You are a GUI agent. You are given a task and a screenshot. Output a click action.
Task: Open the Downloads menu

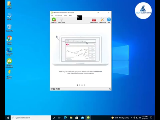(x=58, y=16)
